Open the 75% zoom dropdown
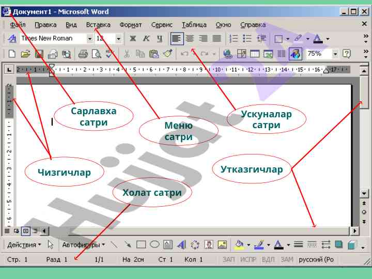Viewport: 372px width, 279px height. [335, 54]
